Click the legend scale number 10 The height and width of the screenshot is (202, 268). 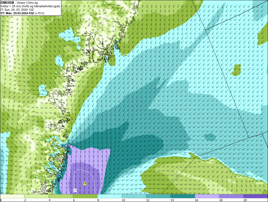[x=123, y=200]
